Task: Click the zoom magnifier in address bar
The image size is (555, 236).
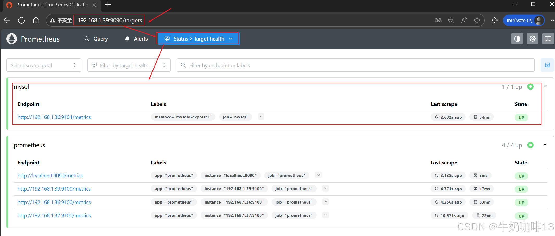Action: 451,20
